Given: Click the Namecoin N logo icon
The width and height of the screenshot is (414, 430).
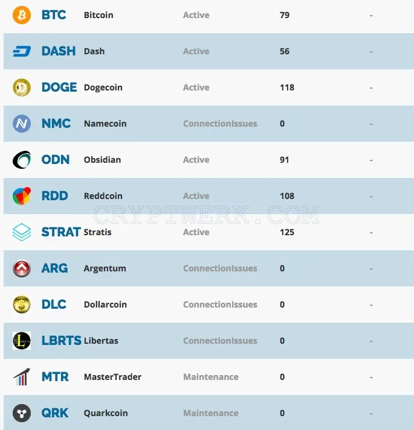Looking at the screenshot, I should pyautogui.click(x=22, y=124).
